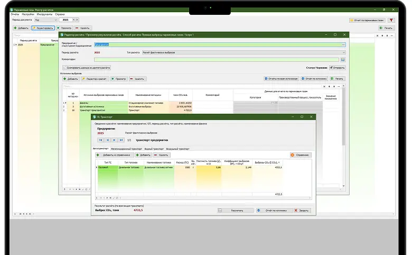The width and height of the screenshot is (412, 255).
Task: Open the Настройки menu
Action: coord(29,14)
